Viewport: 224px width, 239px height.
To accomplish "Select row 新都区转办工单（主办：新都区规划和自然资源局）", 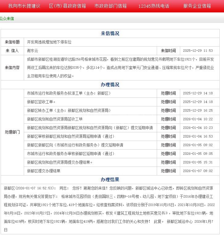I will (68, 110).
